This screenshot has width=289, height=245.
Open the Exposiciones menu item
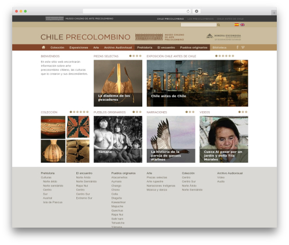[79, 47]
